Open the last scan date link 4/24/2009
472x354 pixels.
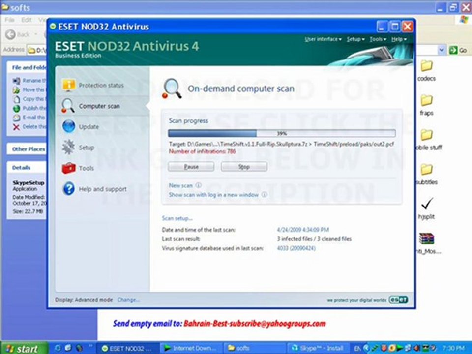[303, 230]
